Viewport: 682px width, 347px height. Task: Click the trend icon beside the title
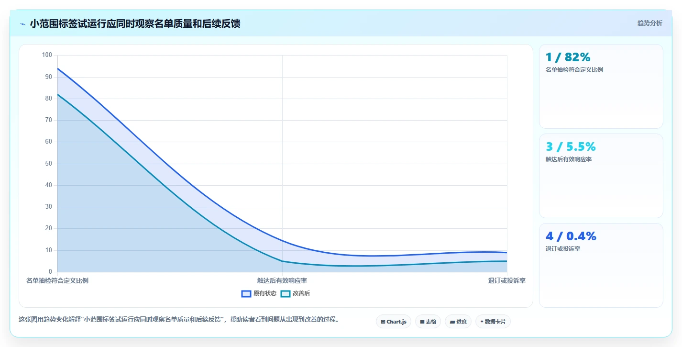pyautogui.click(x=23, y=24)
